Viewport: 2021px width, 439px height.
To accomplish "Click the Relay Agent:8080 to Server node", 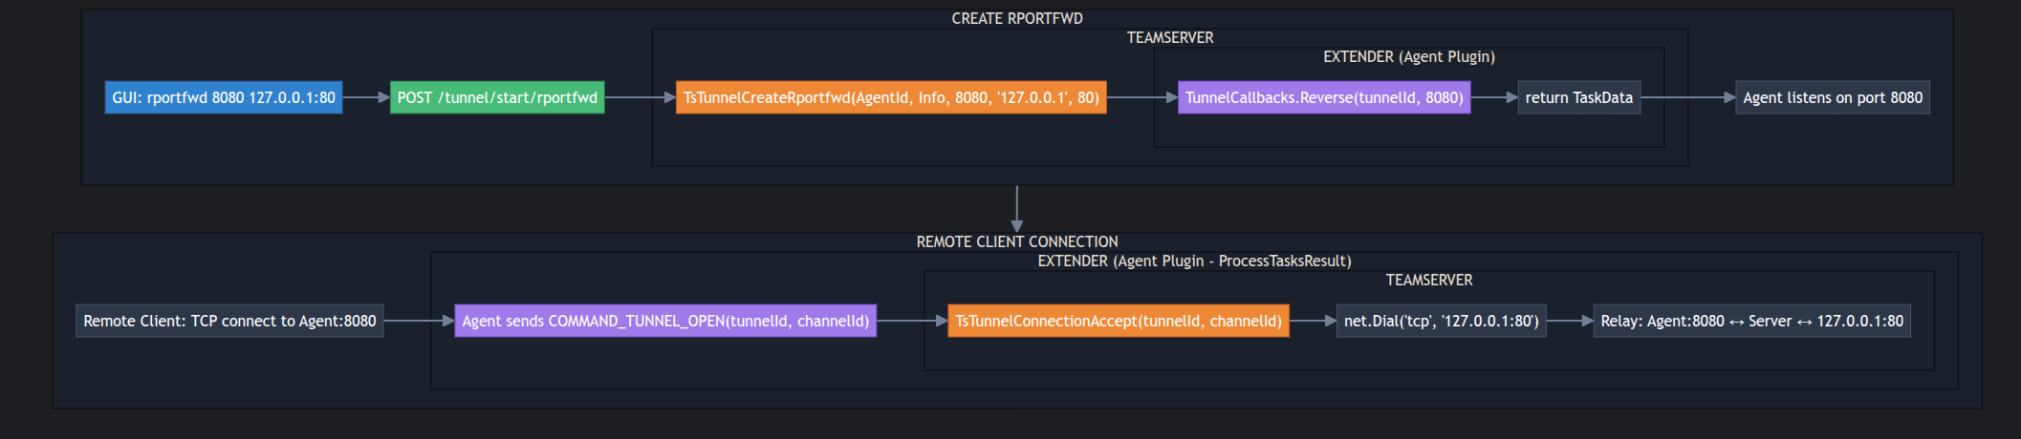I will click(x=1751, y=321).
